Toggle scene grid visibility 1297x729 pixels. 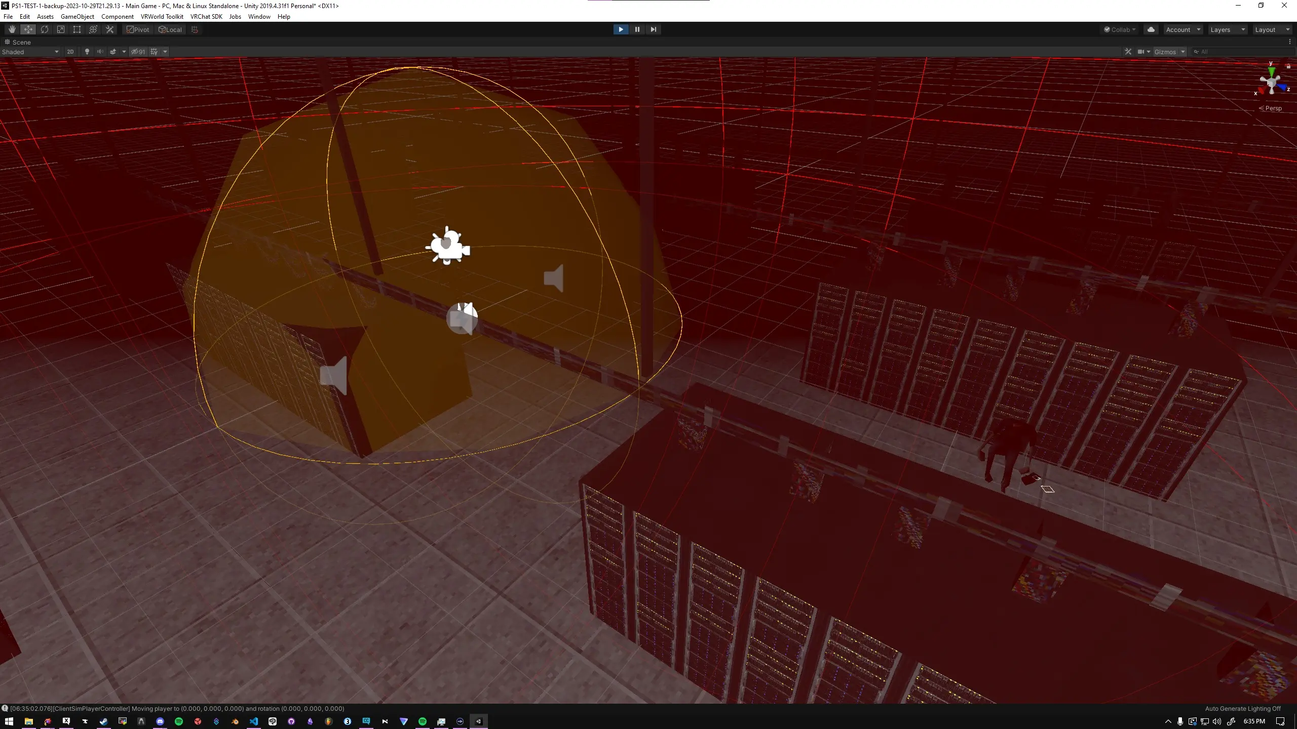pos(154,52)
